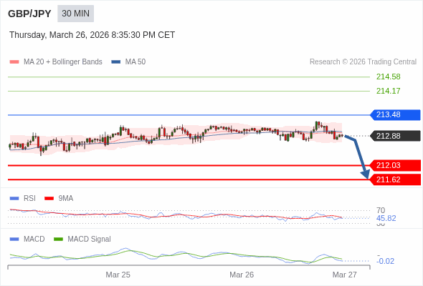The height and width of the screenshot is (286, 423).
Task: Select the GBP/JPY pair title
Action: pos(29,14)
